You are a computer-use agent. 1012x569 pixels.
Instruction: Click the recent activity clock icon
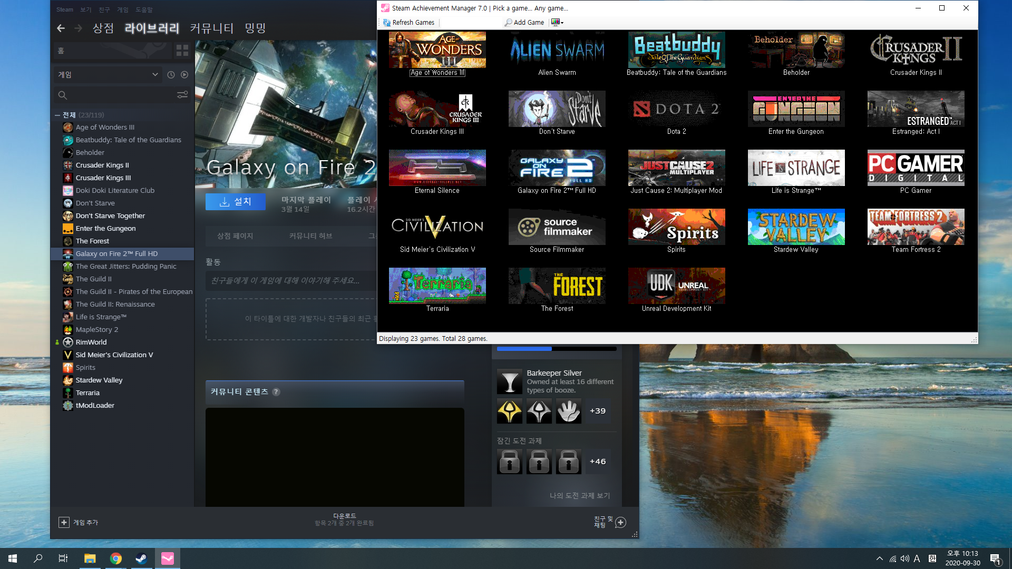[171, 75]
